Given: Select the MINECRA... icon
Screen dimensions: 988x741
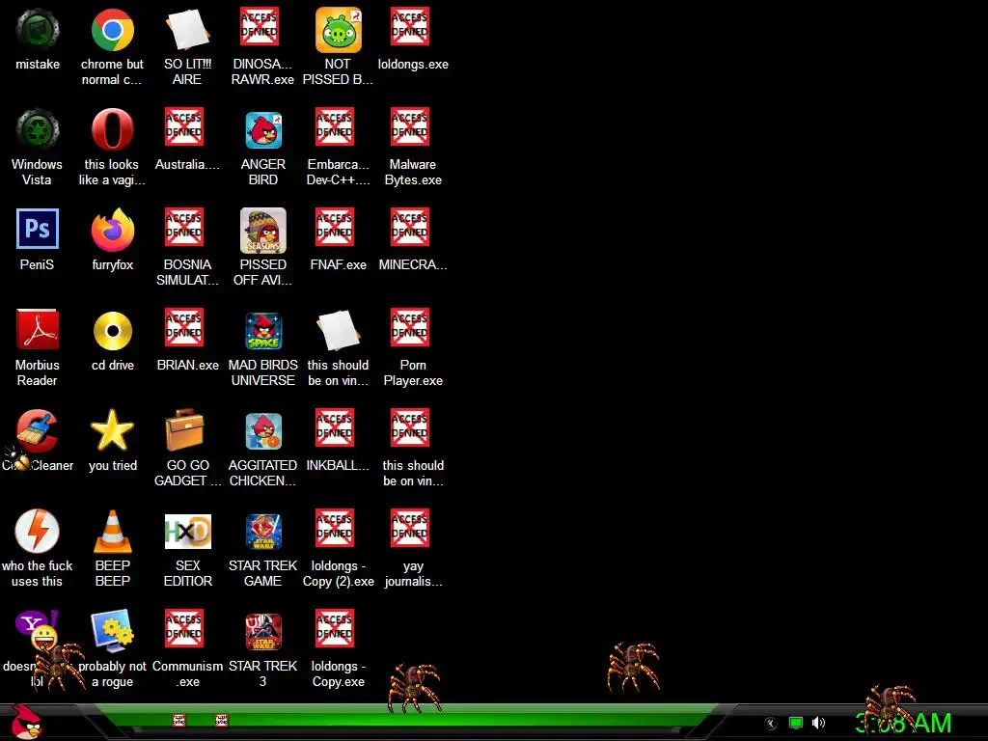Looking at the screenshot, I should [x=410, y=227].
